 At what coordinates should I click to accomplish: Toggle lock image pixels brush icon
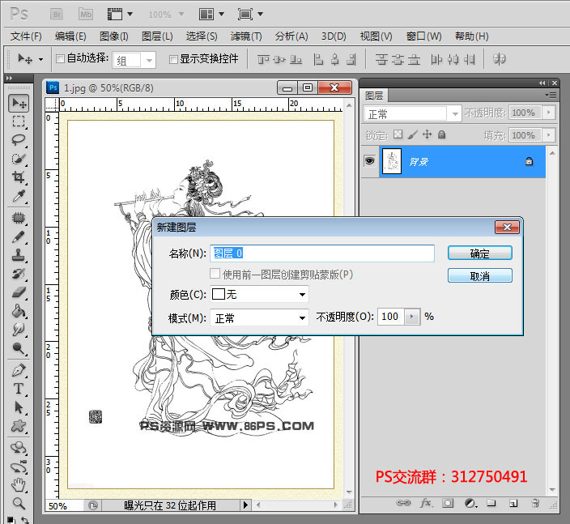pos(413,134)
